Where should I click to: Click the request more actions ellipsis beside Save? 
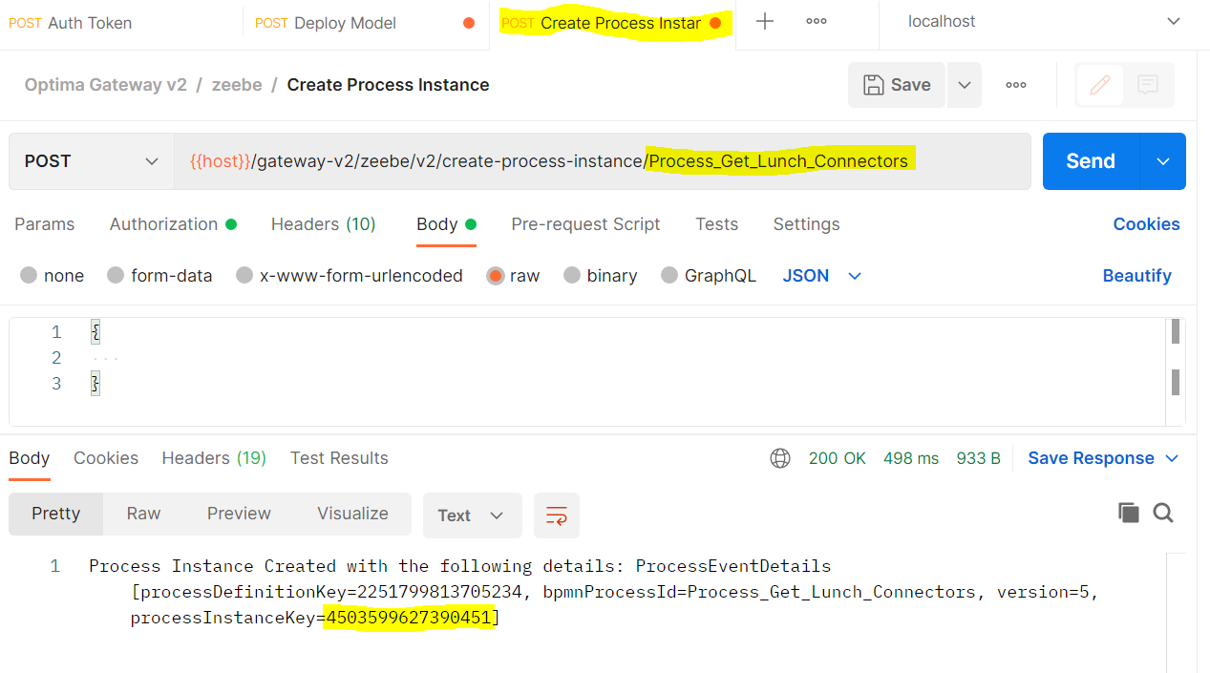click(1016, 85)
